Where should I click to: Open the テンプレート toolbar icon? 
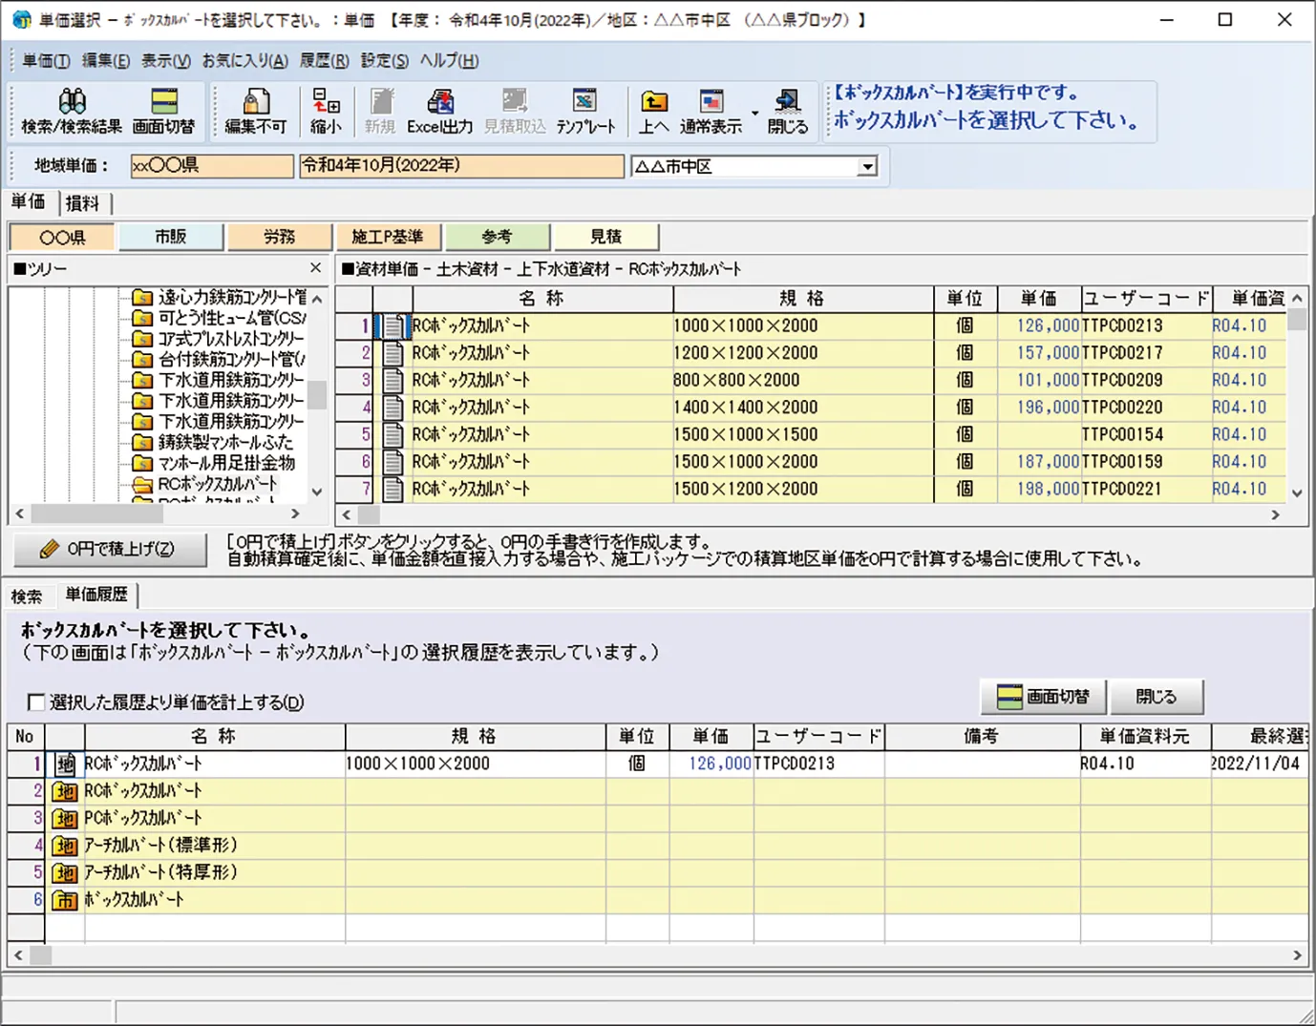click(584, 102)
